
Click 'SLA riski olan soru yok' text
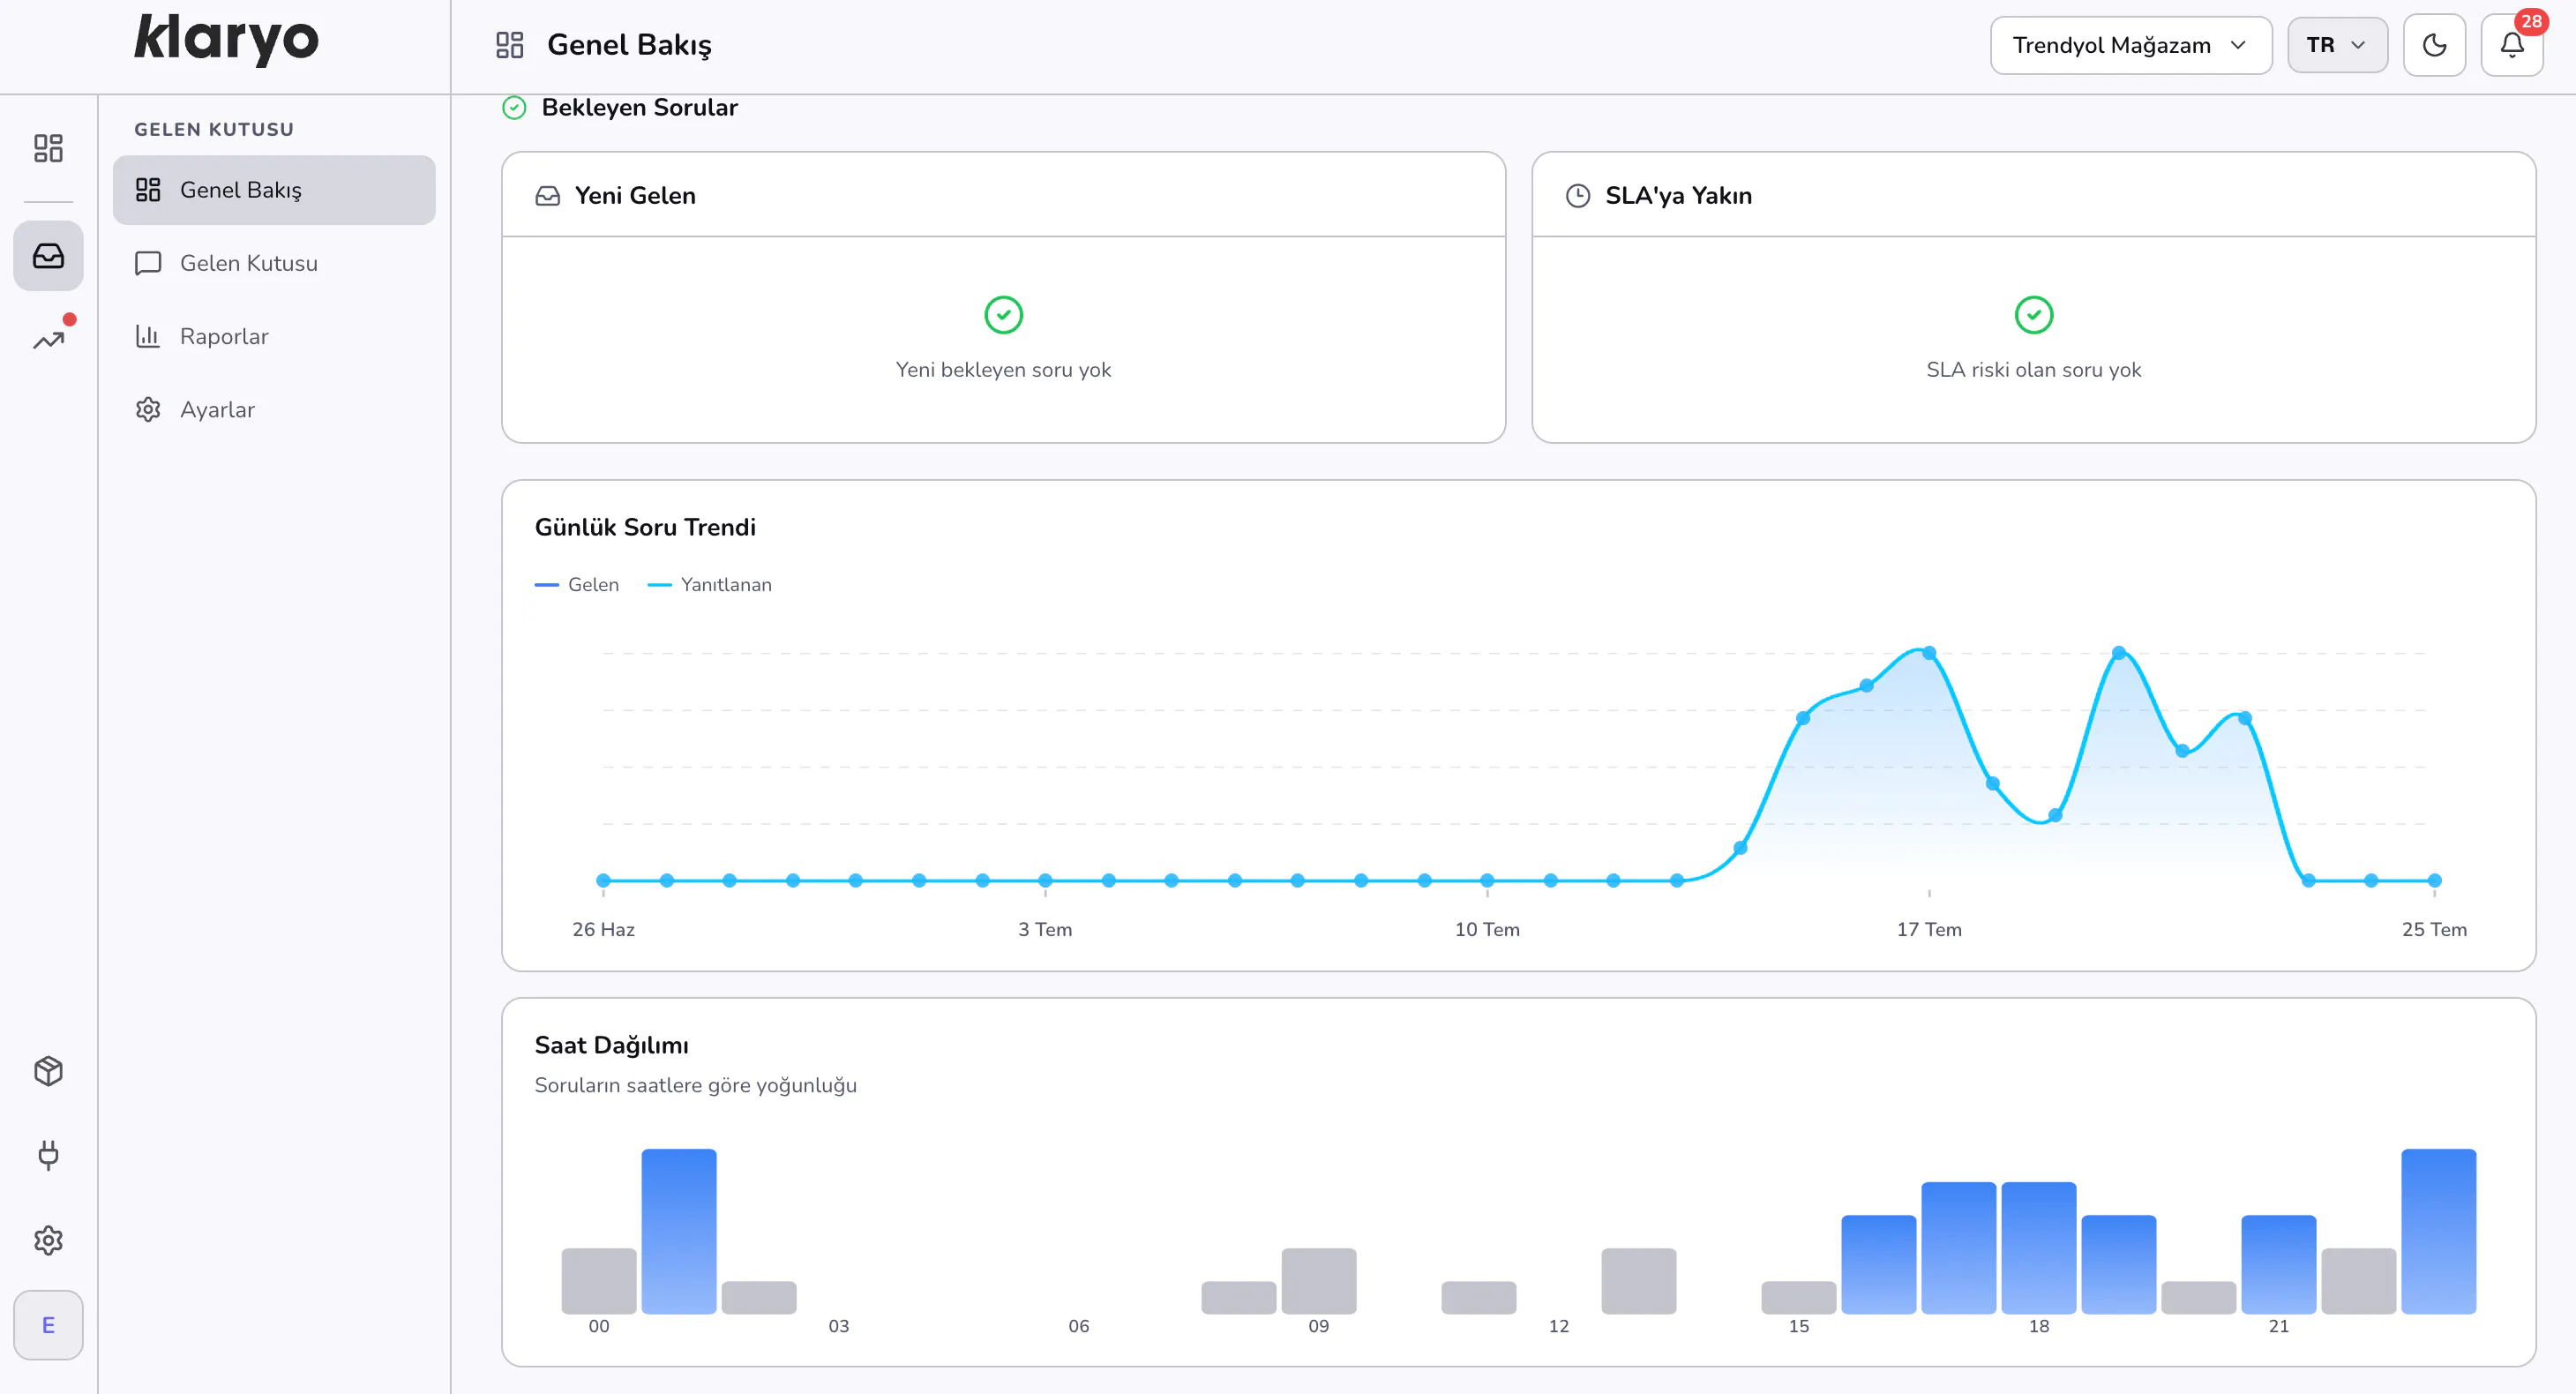pos(2033,370)
